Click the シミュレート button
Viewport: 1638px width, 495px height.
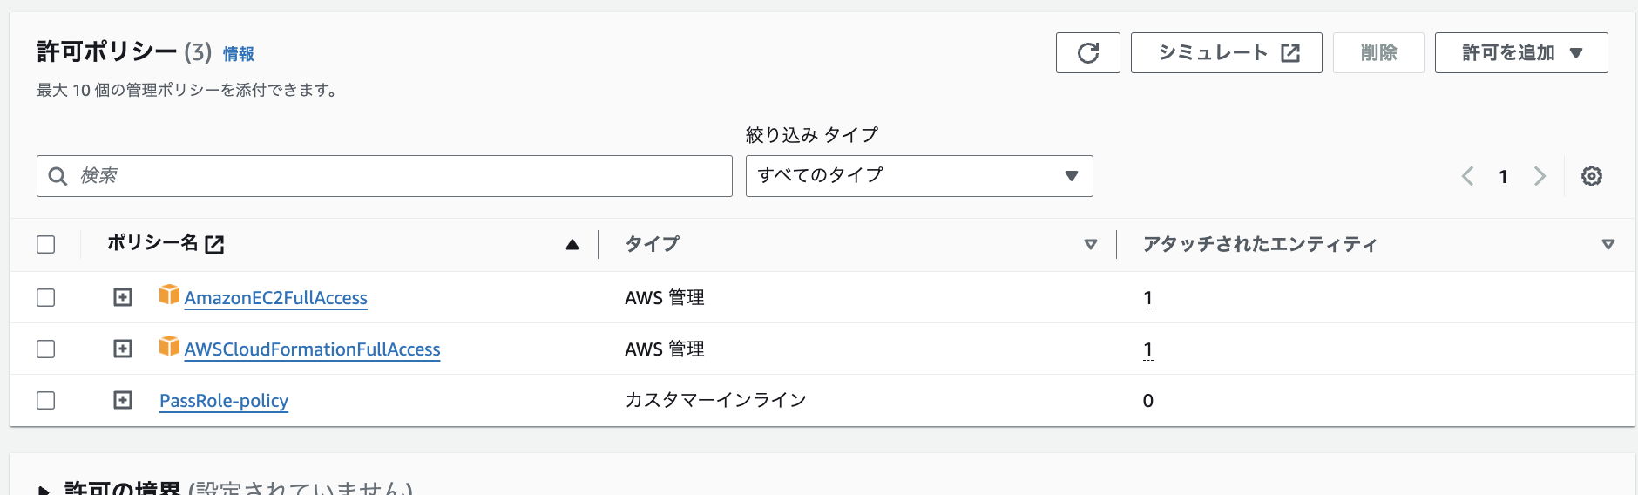1226,53
